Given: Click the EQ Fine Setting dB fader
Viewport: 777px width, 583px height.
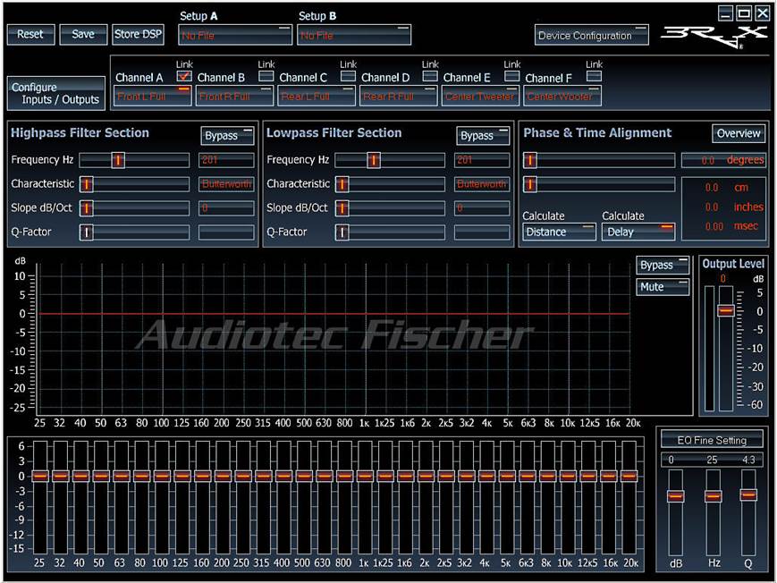Looking at the screenshot, I should 676,496.
